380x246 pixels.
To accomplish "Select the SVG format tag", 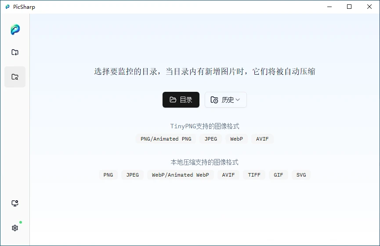I will 301,175.
